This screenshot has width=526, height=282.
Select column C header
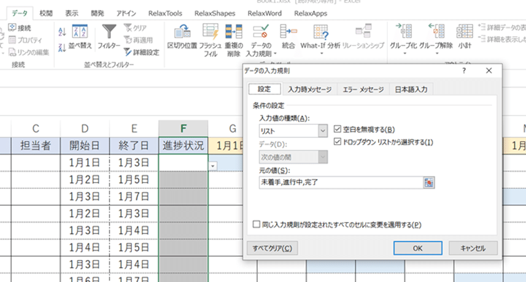pos(36,129)
